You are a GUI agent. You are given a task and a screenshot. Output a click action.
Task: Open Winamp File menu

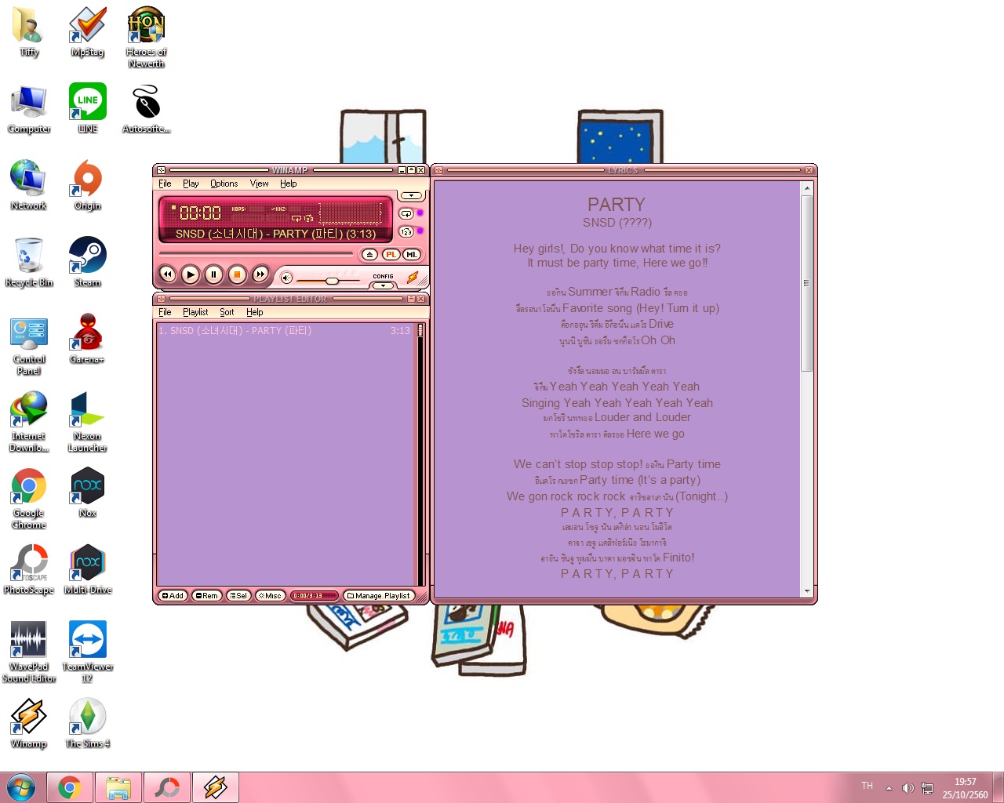165,183
